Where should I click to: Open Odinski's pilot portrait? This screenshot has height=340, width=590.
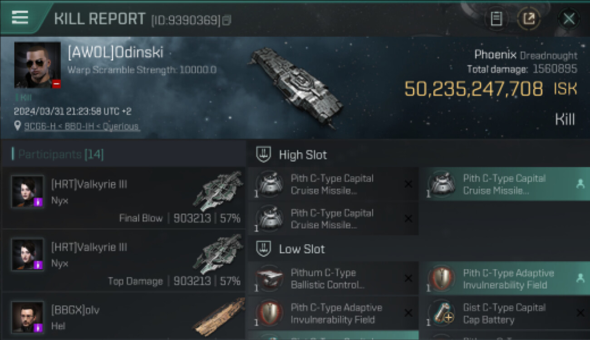click(x=37, y=65)
